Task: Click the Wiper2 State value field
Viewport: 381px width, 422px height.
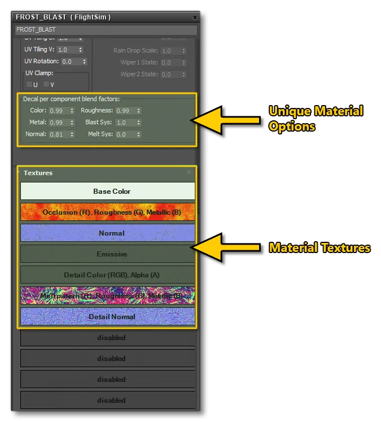Action: point(170,75)
